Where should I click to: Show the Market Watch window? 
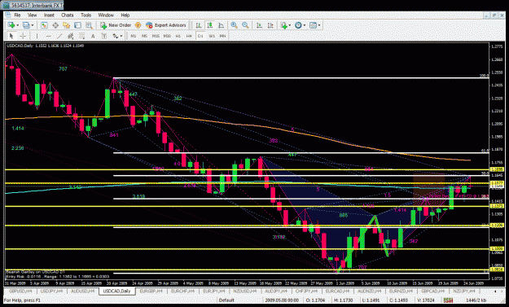[x=44, y=25]
